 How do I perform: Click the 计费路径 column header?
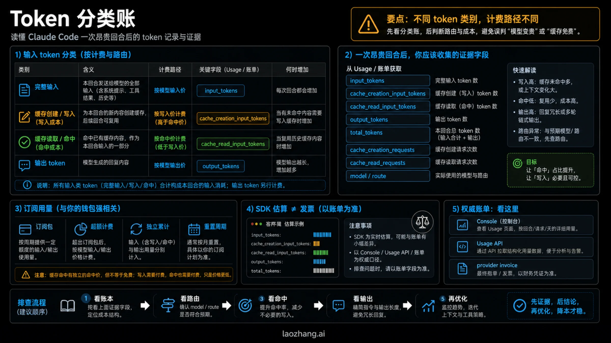(x=170, y=70)
